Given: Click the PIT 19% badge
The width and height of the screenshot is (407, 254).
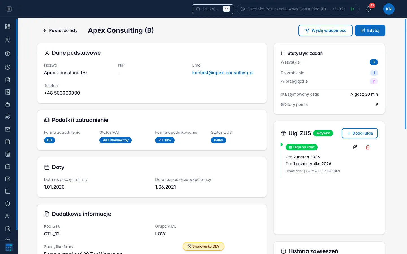Looking at the screenshot, I should (165, 140).
